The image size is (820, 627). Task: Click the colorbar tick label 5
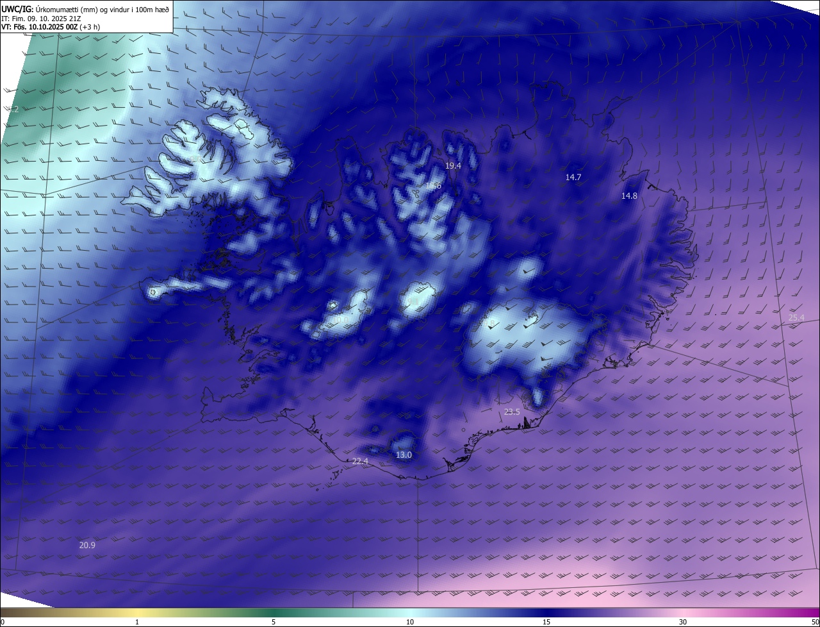[274, 622]
